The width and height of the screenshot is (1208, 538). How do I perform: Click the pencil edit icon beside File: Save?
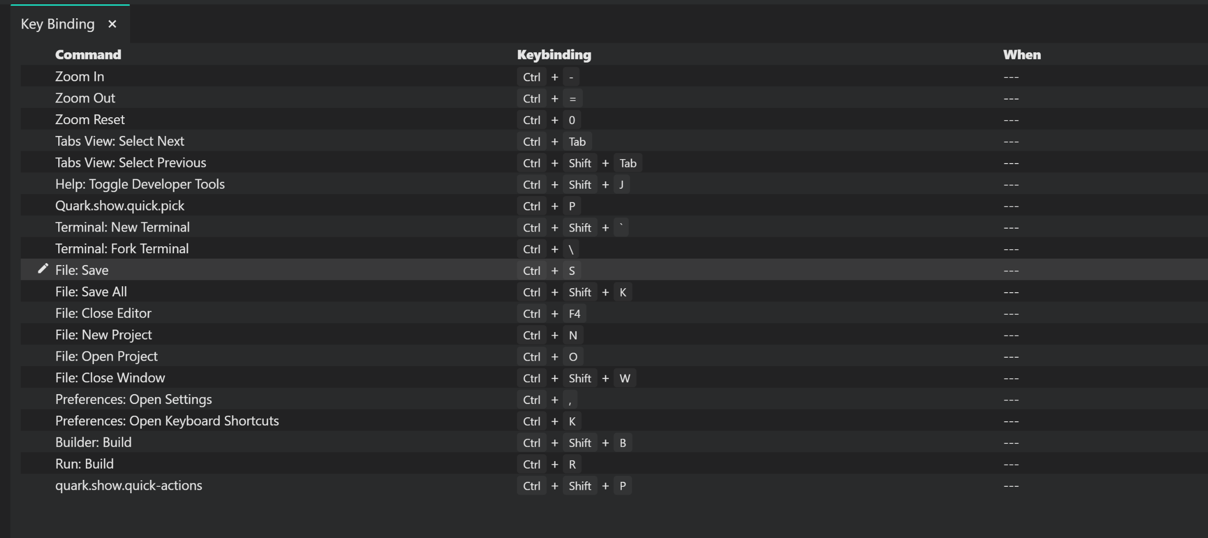tap(43, 269)
